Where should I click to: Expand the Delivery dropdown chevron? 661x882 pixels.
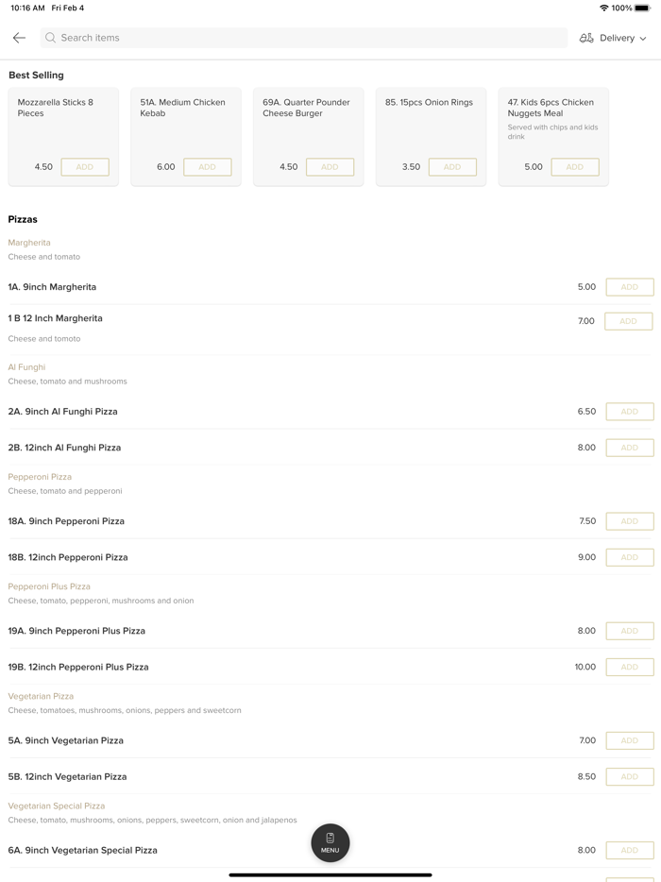pyautogui.click(x=643, y=39)
